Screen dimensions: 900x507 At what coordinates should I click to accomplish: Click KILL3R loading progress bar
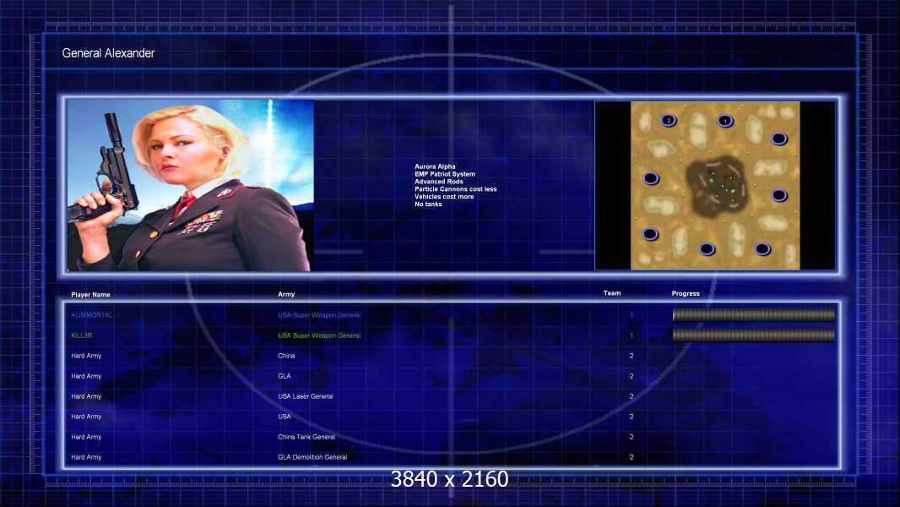[754, 335]
